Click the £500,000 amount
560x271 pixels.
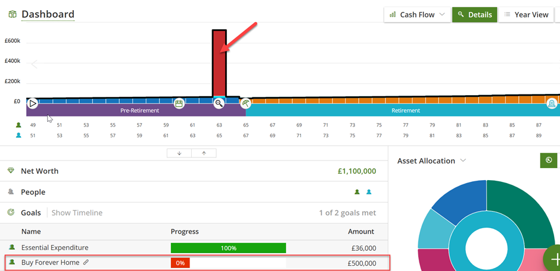coord(360,263)
